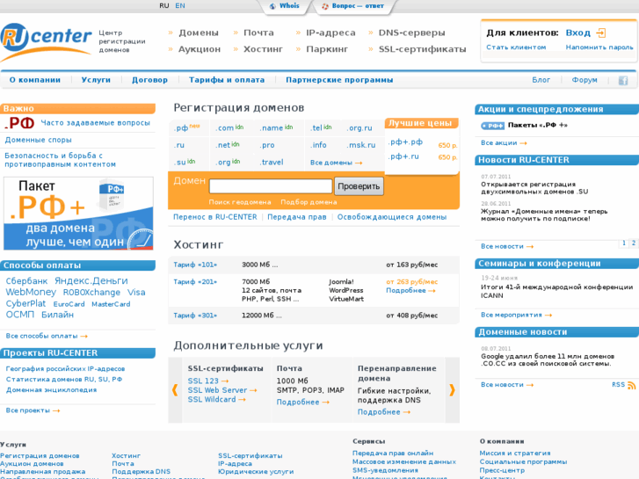Open Доменная энциклопедия project link
The height and width of the screenshot is (479, 639).
[51, 390]
